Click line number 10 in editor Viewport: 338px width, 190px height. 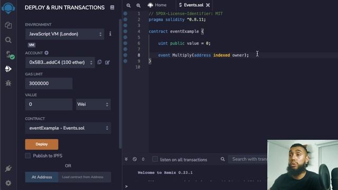(138, 67)
